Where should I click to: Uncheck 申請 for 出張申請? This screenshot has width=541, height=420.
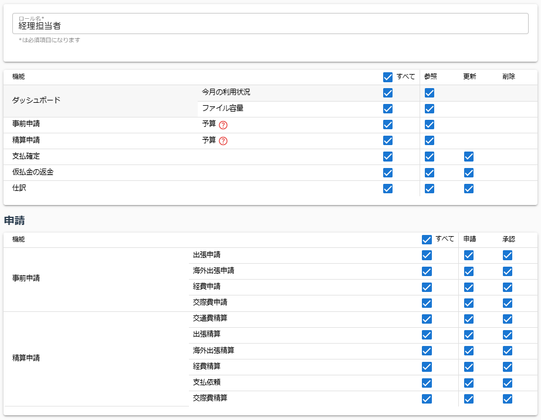(x=469, y=255)
